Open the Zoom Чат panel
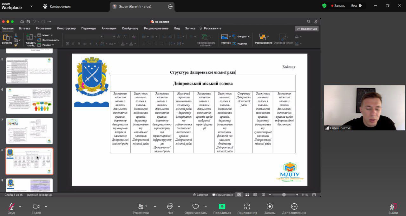The width and height of the screenshot is (406, 216). (x=170, y=207)
